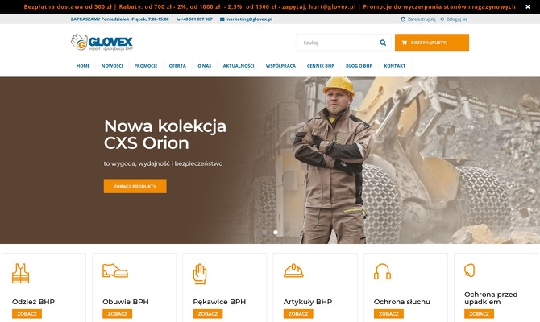Click into the Szukaj search field
Image resolution: width=540 pixels, height=322 pixels.
click(338, 43)
